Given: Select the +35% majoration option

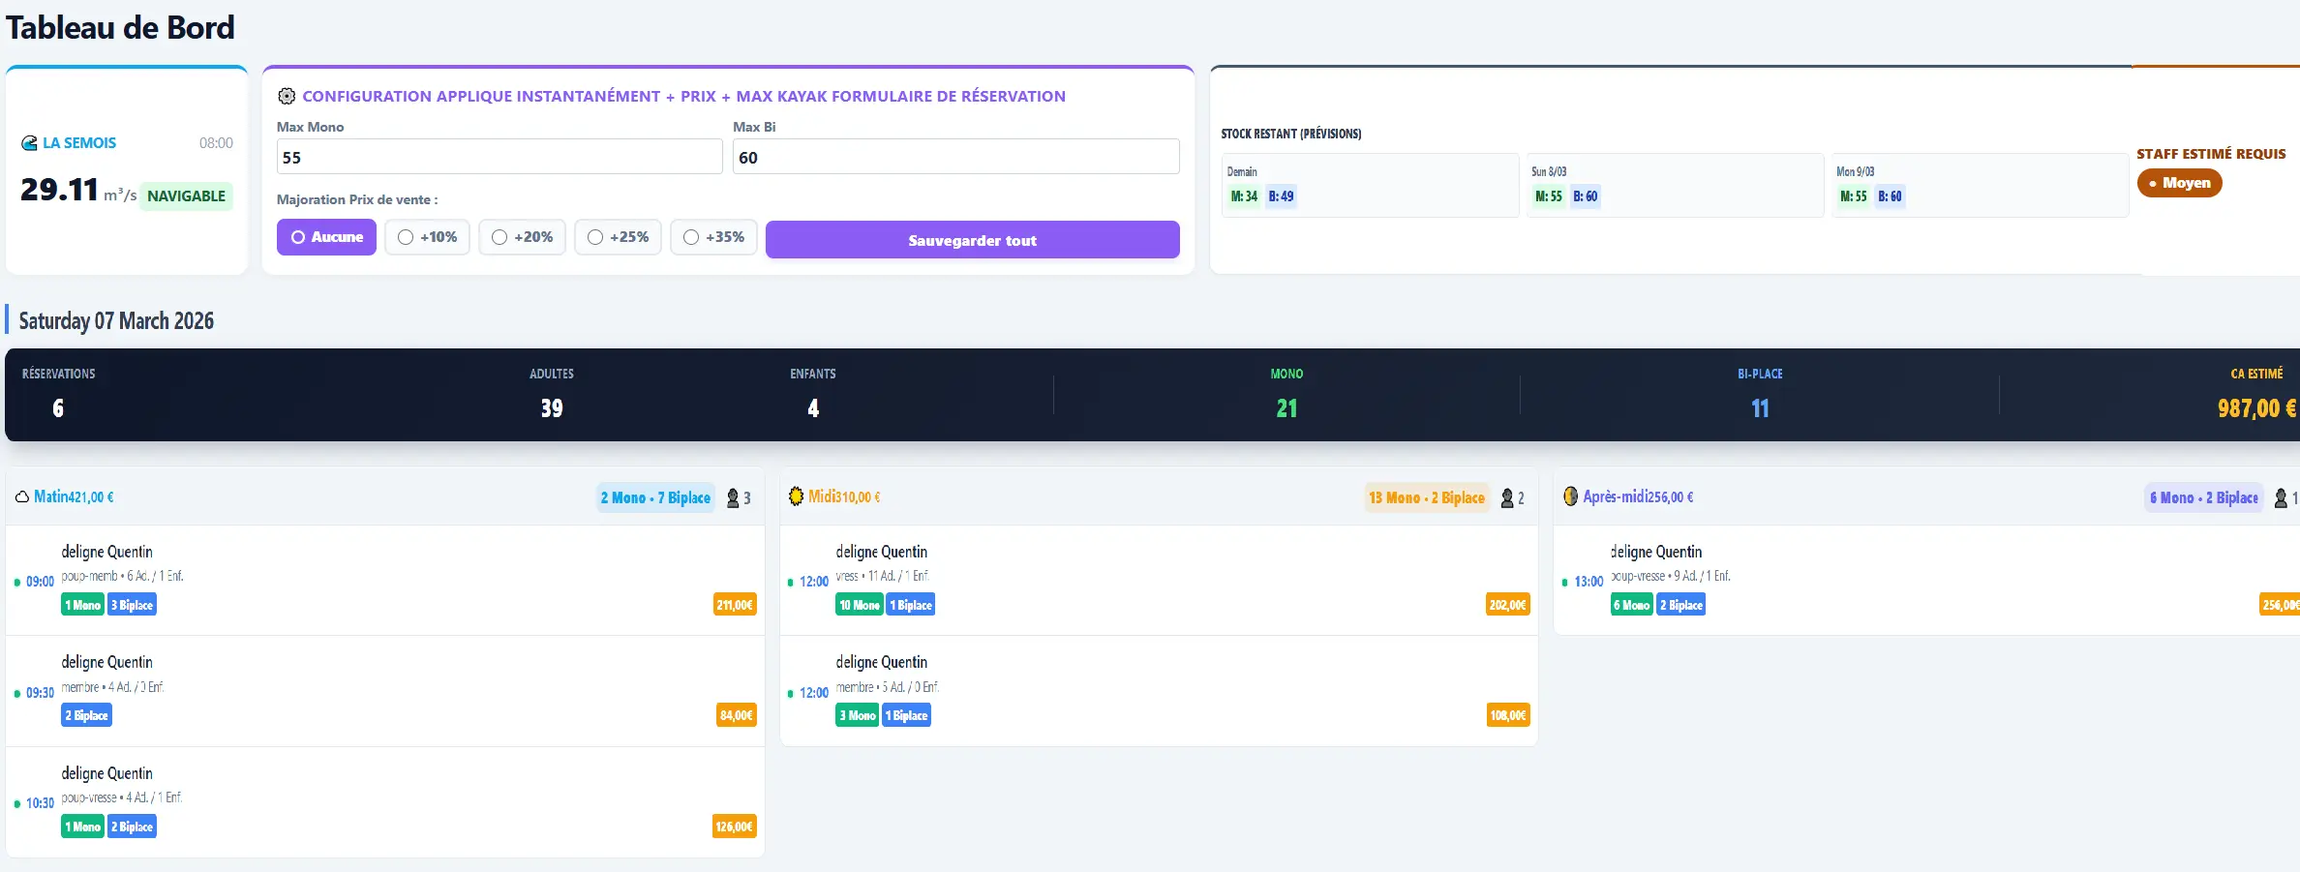Looking at the screenshot, I should pyautogui.click(x=713, y=237).
